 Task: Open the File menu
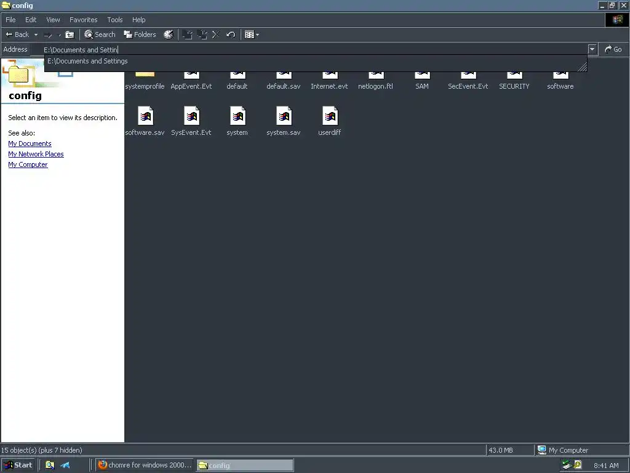(x=11, y=20)
